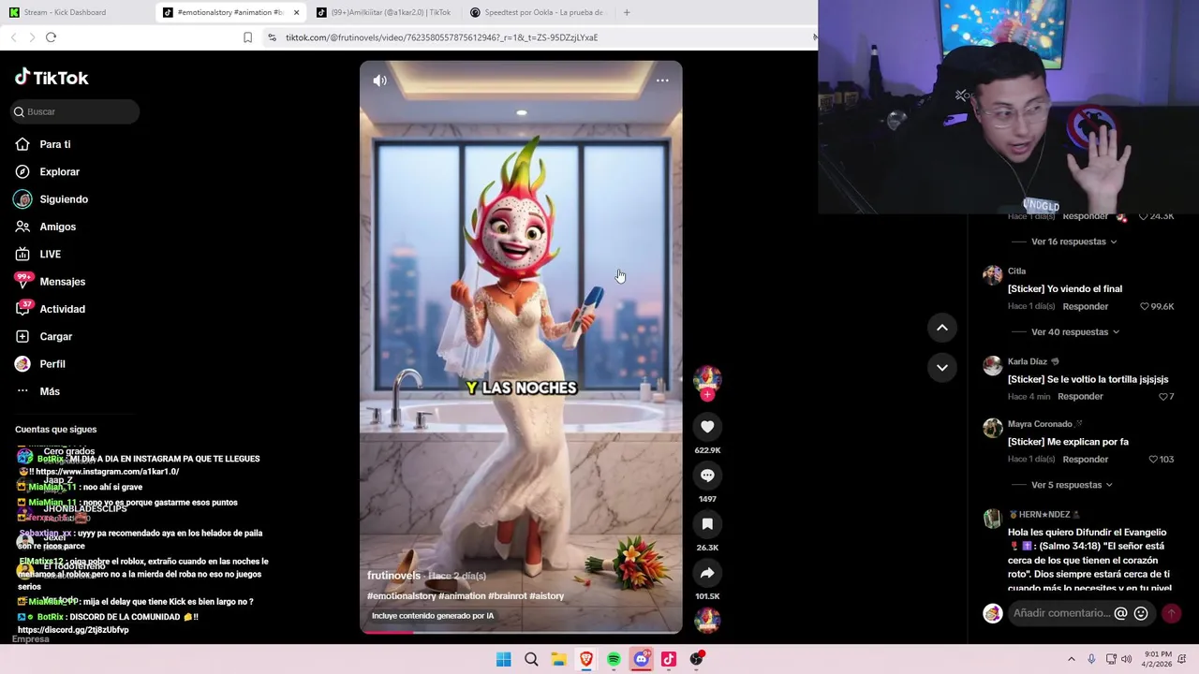
Task: Open the frutinovels username on the video
Action: click(393, 576)
